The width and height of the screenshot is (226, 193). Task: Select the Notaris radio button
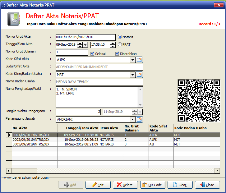(120, 37)
